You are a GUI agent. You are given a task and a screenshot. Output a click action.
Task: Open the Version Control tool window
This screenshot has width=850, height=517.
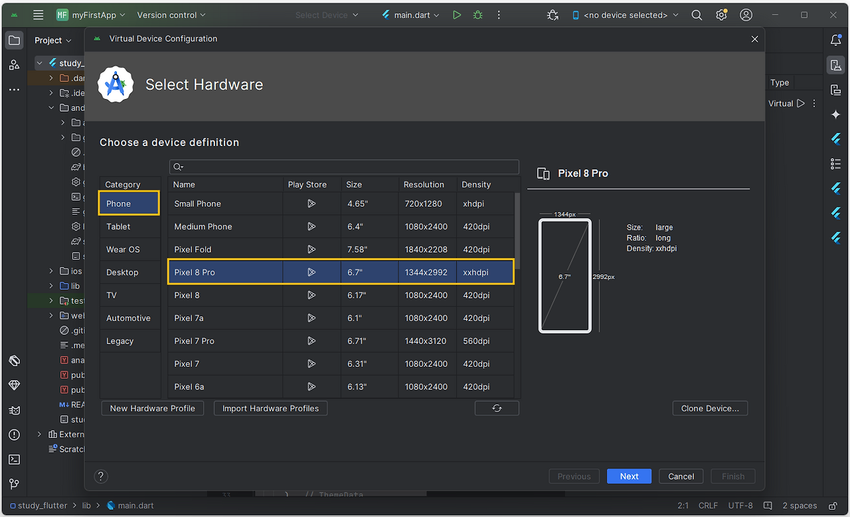(15, 484)
